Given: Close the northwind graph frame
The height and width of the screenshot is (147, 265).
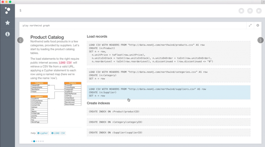Looking at the screenshot, I should click(258, 25).
